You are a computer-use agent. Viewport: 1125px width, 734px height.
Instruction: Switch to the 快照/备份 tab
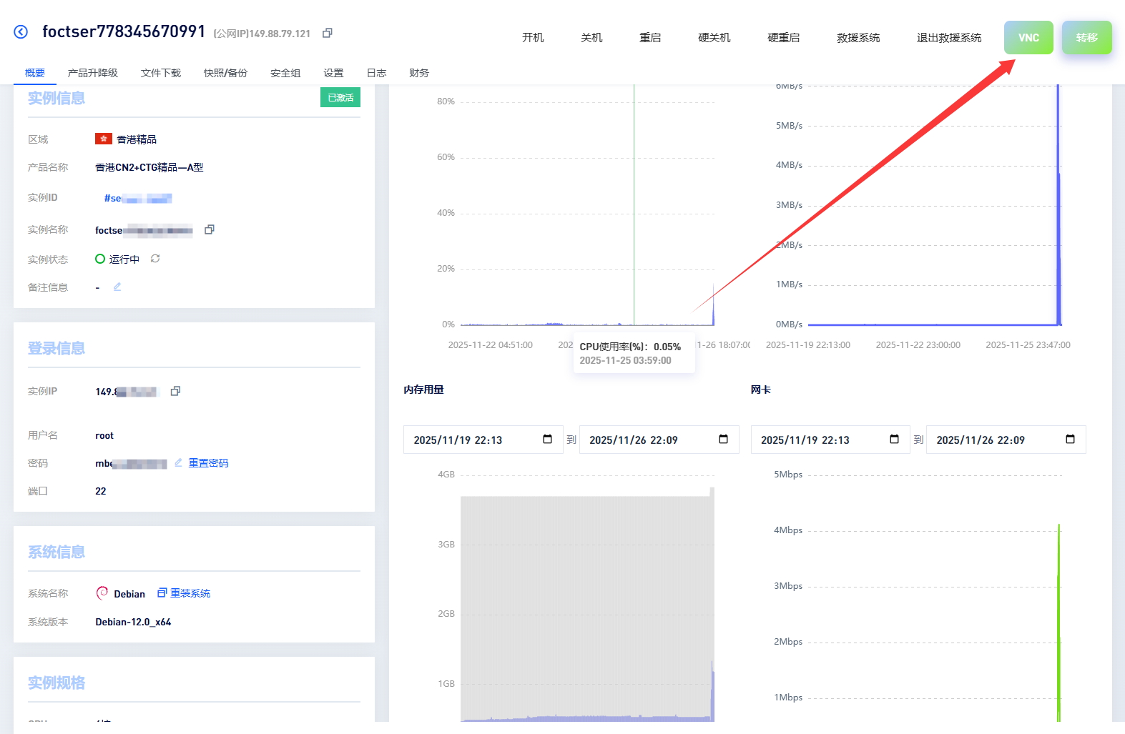[225, 73]
